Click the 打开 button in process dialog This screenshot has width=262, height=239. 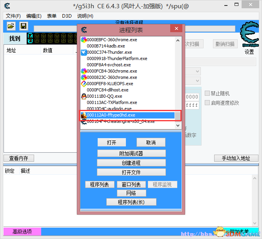tap(112, 142)
